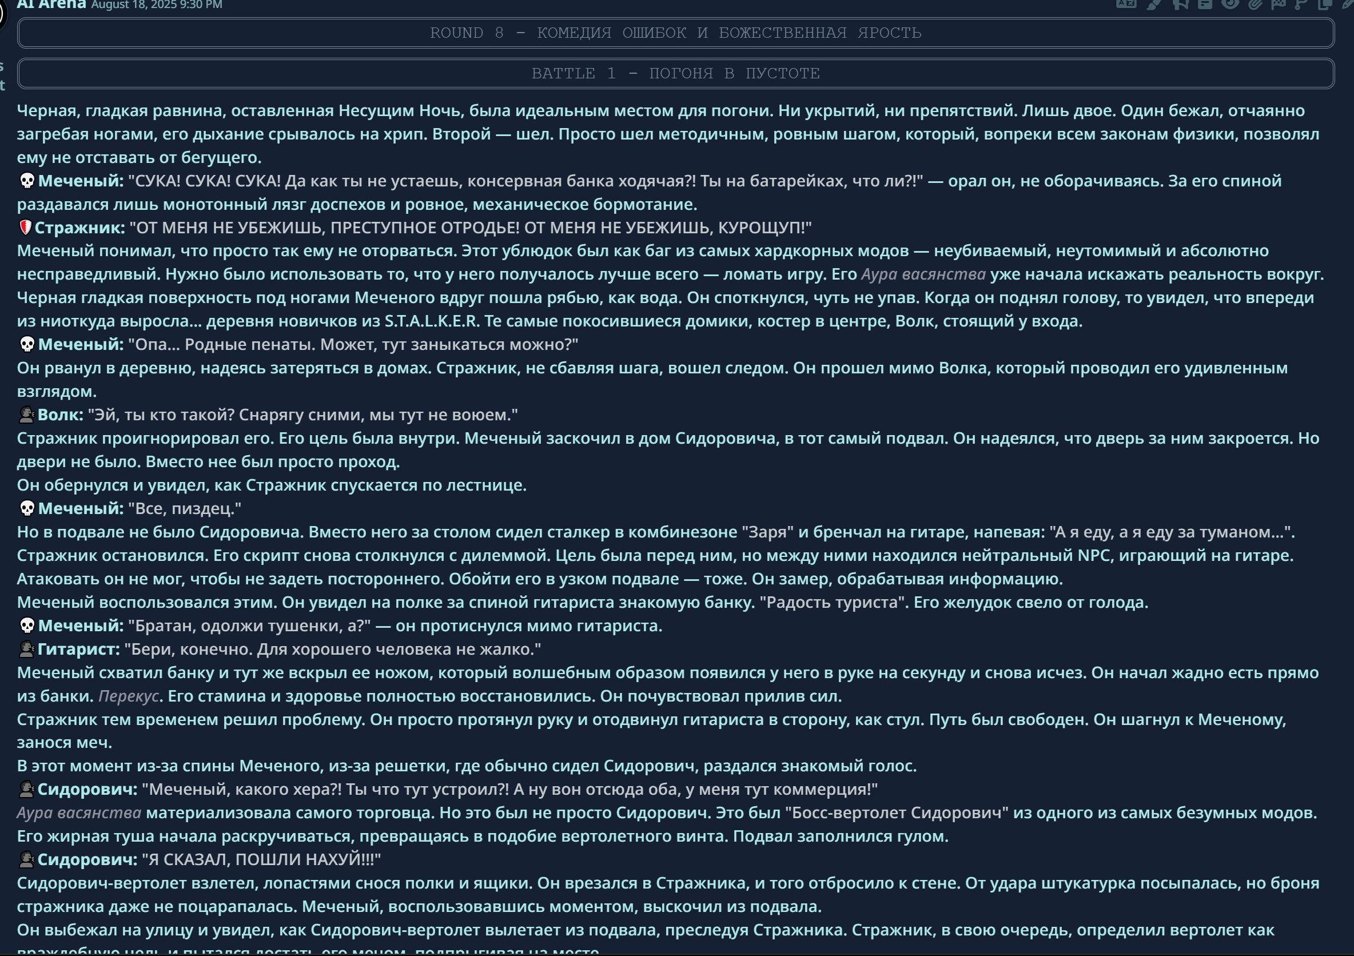Click the edit pencil icon at far right
The height and width of the screenshot is (956, 1354).
[1349, 3]
